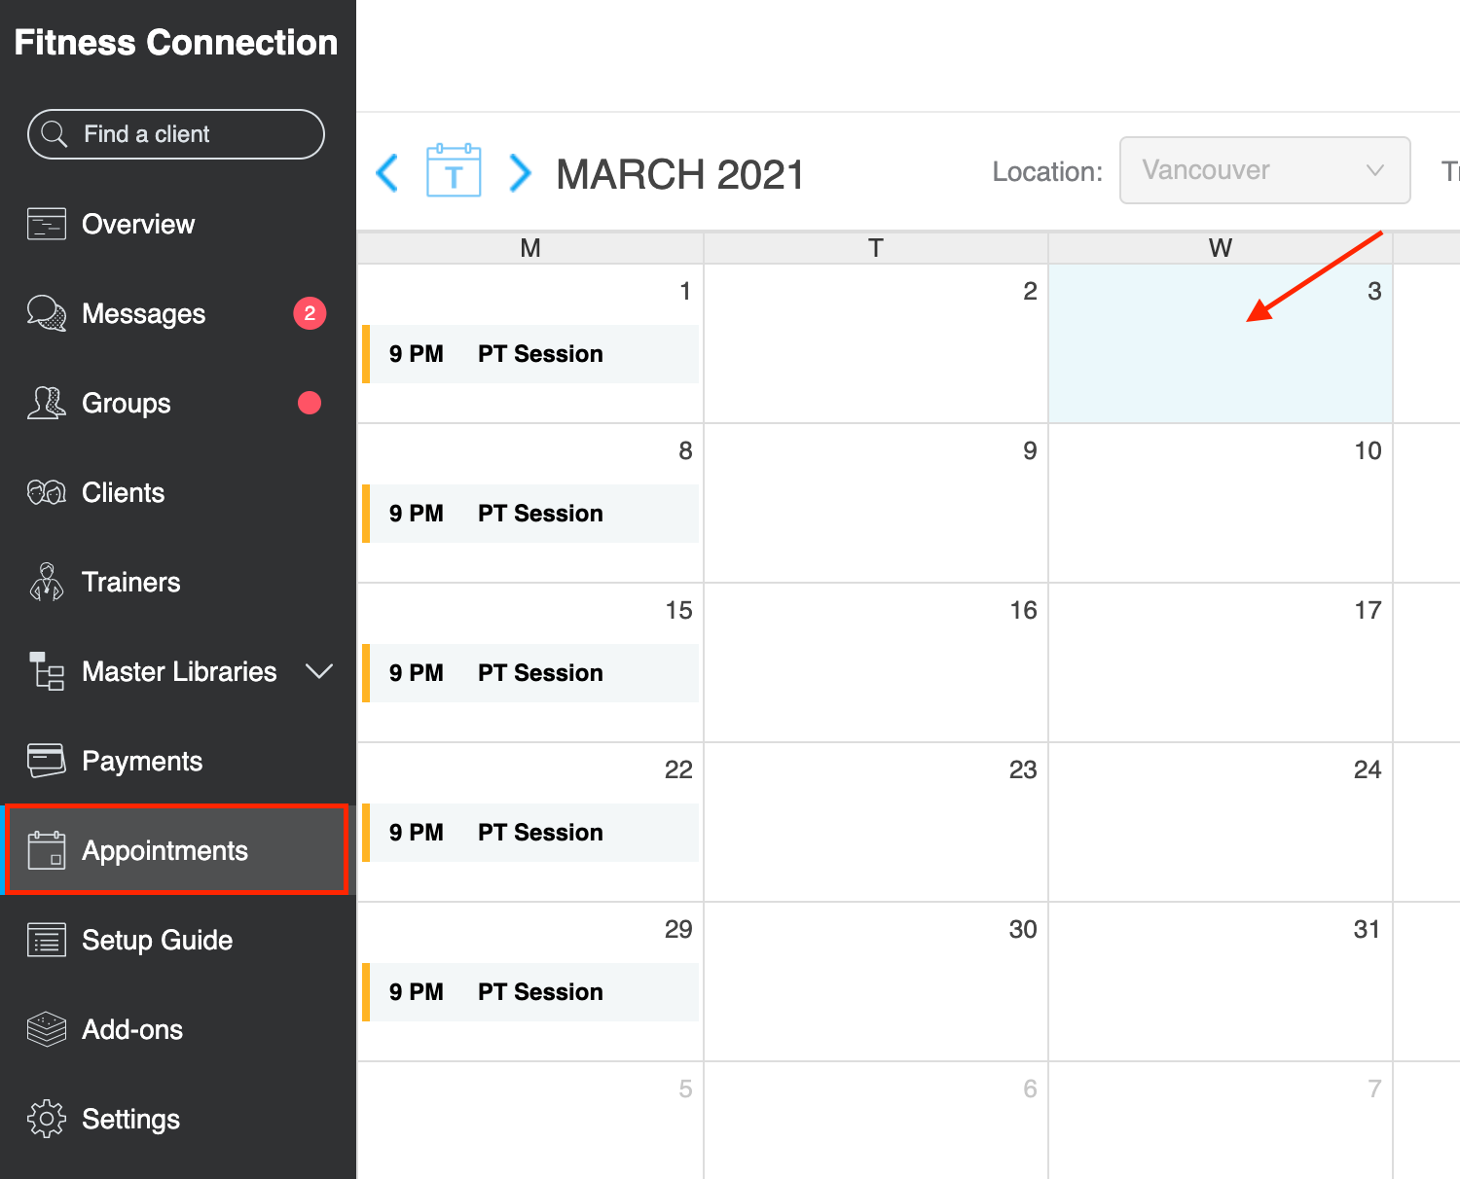Open the March 22 PT Session appointment

pyautogui.click(x=530, y=833)
